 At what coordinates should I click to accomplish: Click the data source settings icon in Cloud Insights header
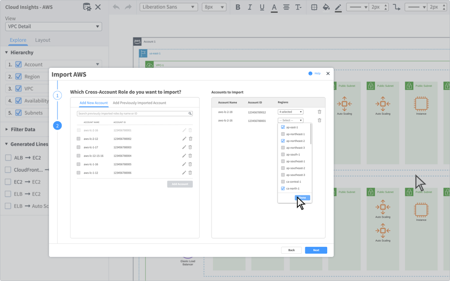[87, 7]
